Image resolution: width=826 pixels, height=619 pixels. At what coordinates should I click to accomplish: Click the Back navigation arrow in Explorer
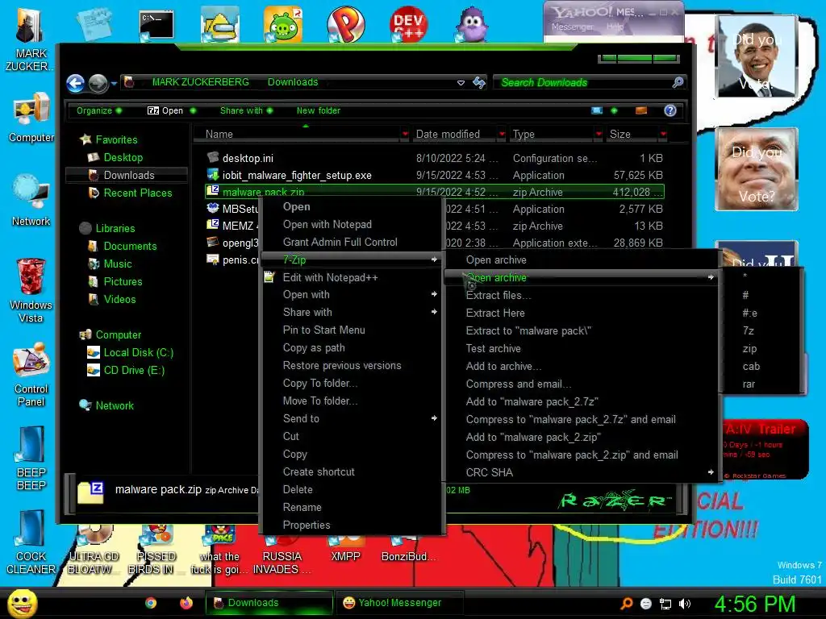[75, 83]
